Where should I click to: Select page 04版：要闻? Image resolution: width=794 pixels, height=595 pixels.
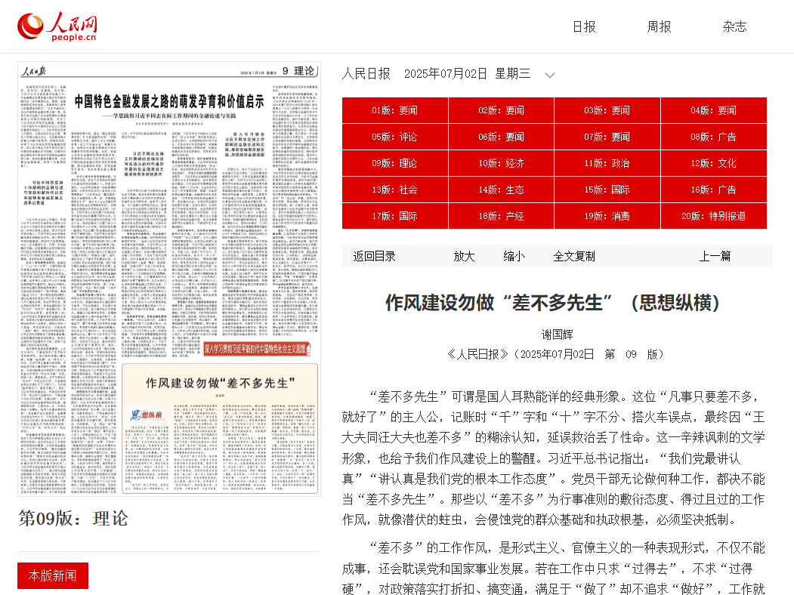pyautogui.click(x=713, y=110)
